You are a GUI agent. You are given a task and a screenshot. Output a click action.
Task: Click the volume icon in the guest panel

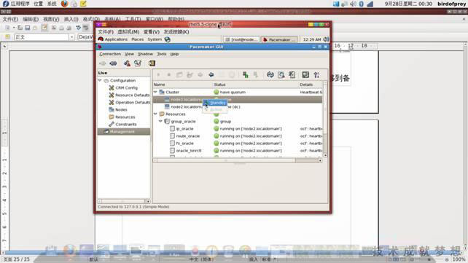click(x=326, y=39)
